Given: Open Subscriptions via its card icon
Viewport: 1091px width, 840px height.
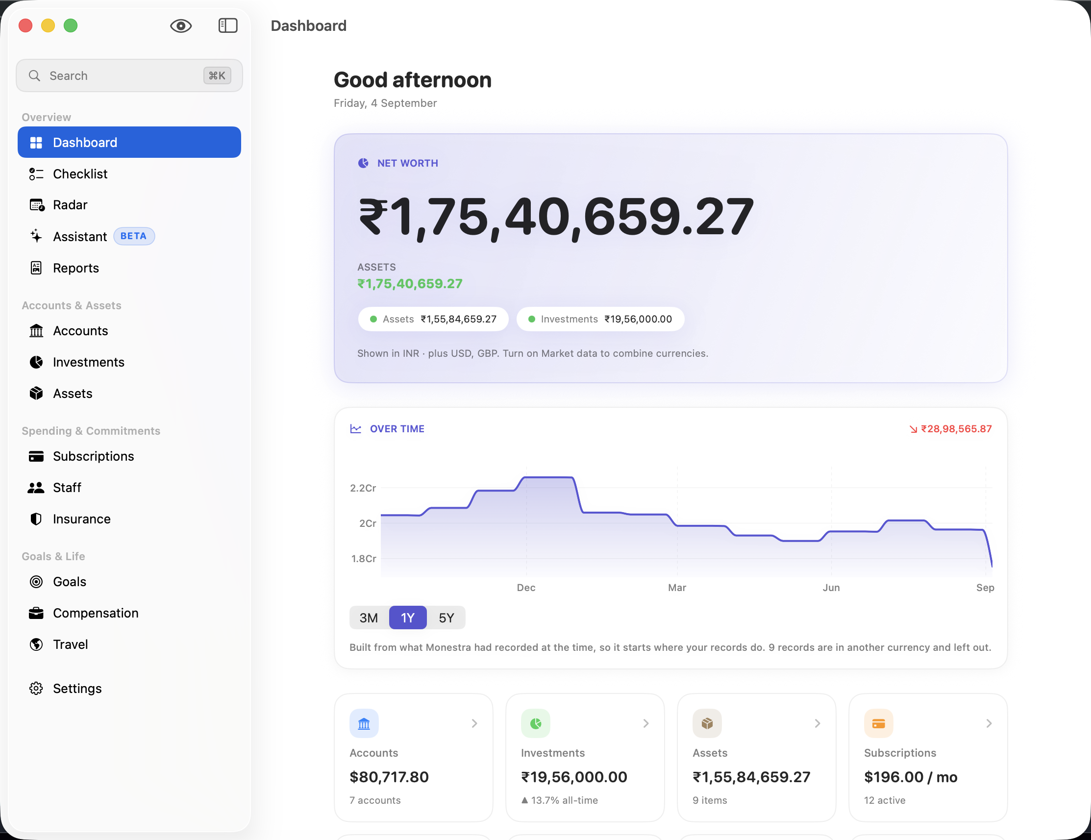Looking at the screenshot, I should [36, 456].
